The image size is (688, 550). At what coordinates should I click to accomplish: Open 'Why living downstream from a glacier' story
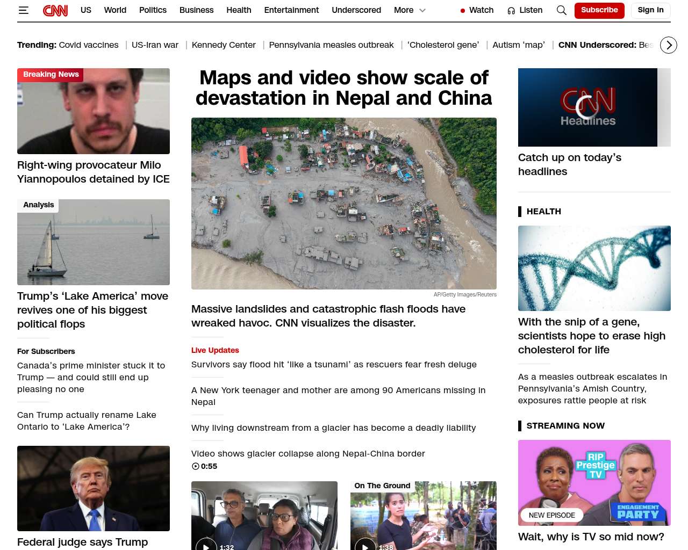(334, 428)
